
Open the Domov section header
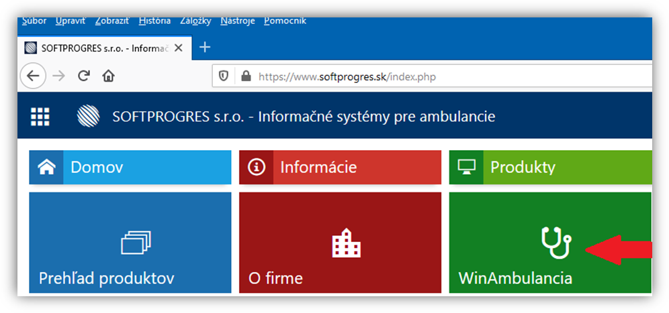[x=130, y=168]
